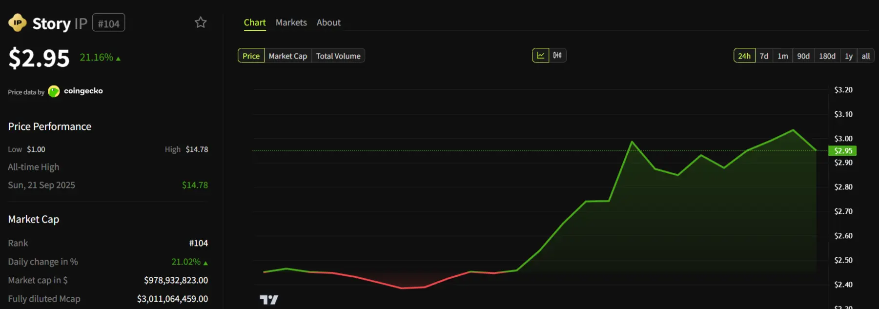Viewport: 879px width, 309px height.
Task: Click the Low $1.00 value
Action: 36,149
